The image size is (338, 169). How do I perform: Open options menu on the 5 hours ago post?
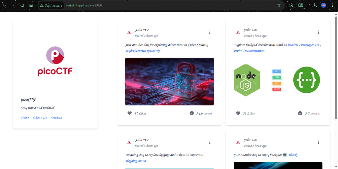[x=210, y=142]
